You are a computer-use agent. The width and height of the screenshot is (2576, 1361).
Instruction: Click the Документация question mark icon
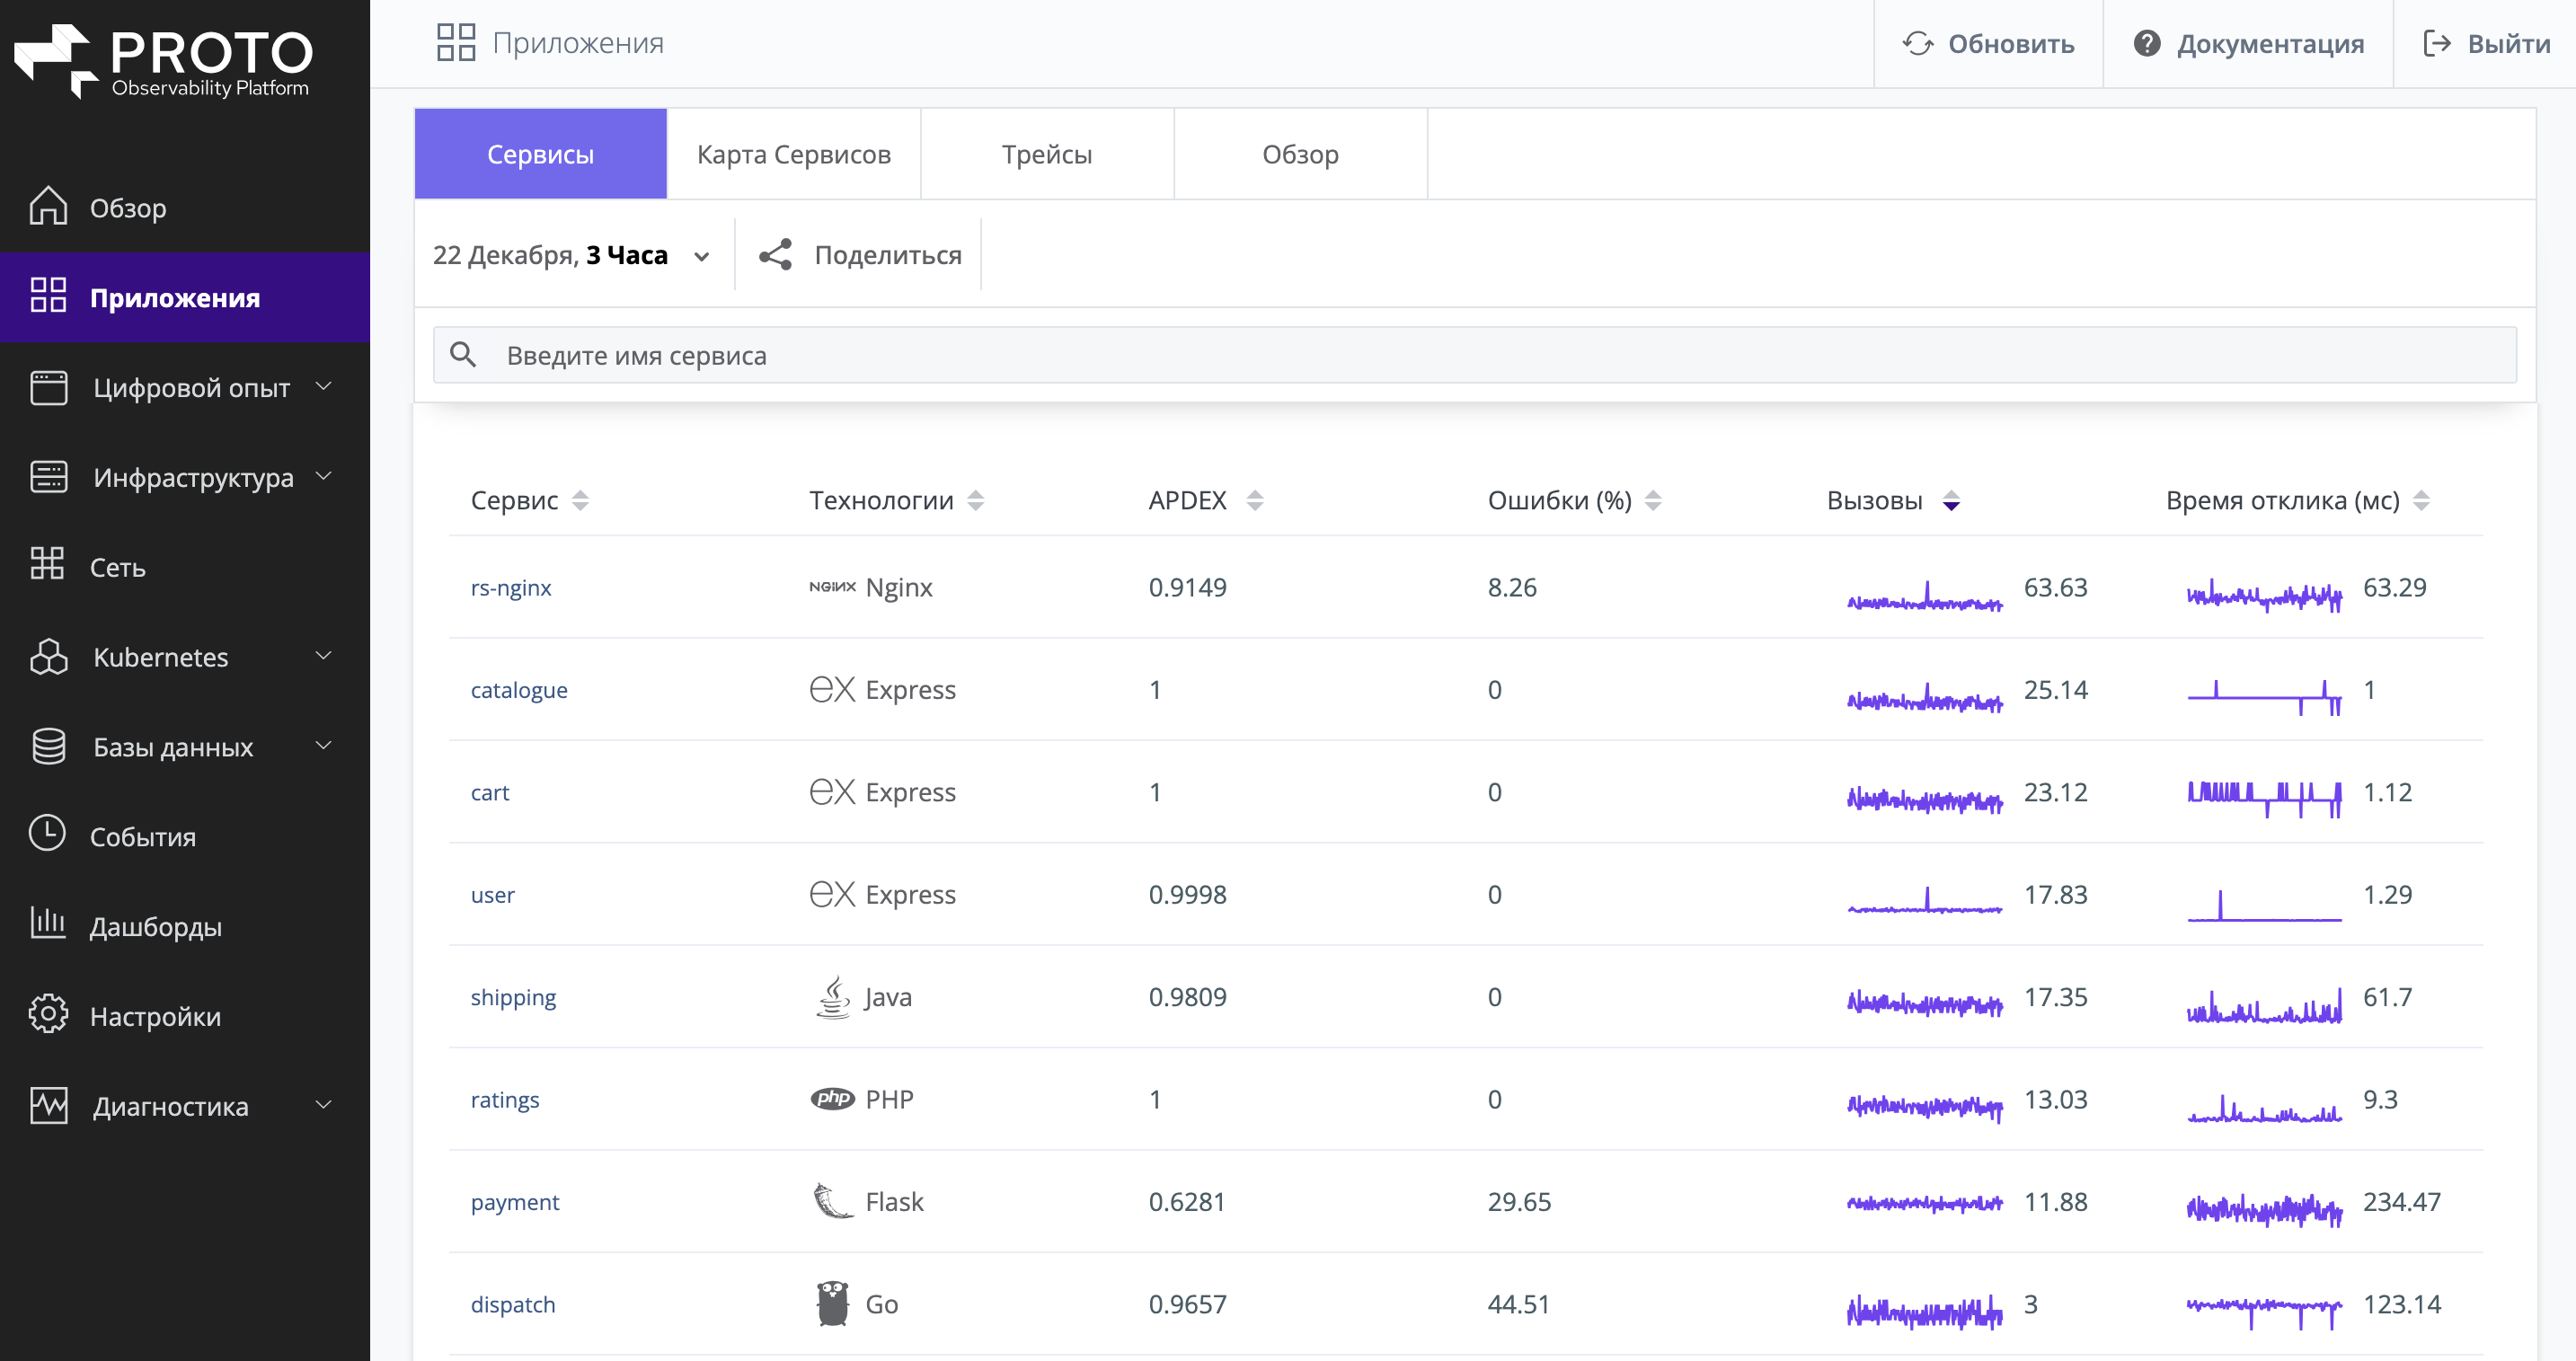(x=2147, y=44)
